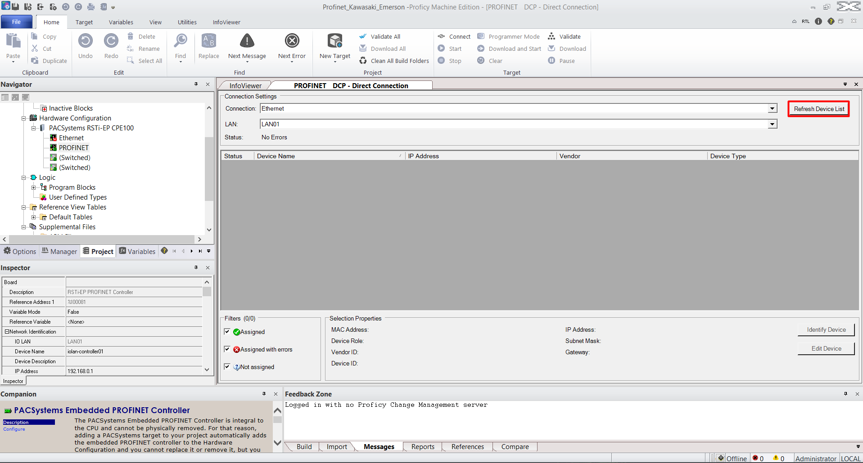Select Inactive Blocks tree item
This screenshot has height=463, width=863.
point(71,108)
